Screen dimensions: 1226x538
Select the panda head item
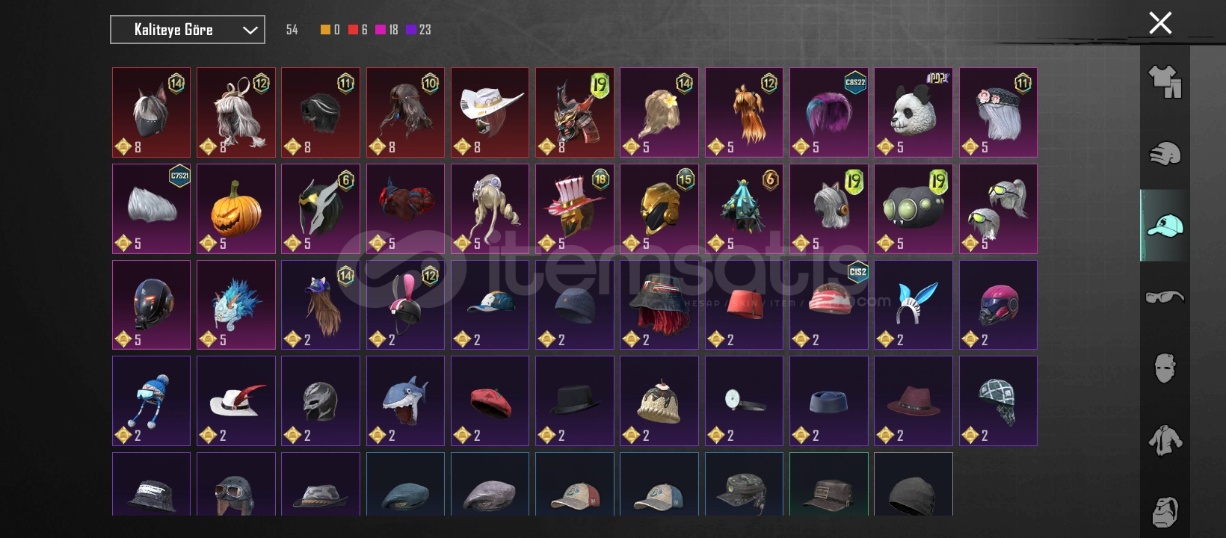click(914, 113)
